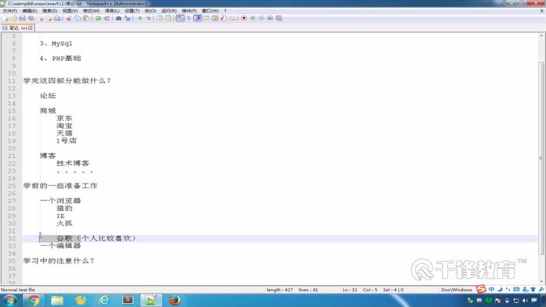Open the Windows Start button
Viewport: 546px width, 307px height.
coord(10,301)
